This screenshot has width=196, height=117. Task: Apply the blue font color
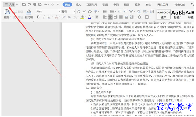[x=90, y=17]
